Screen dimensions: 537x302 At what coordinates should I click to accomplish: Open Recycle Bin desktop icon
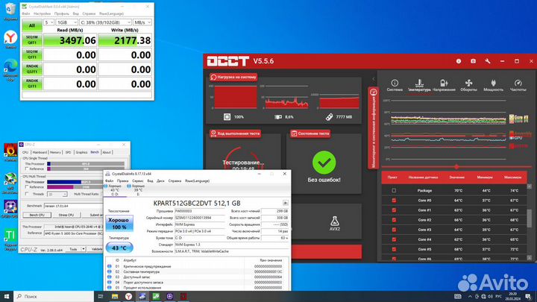(10, 9)
